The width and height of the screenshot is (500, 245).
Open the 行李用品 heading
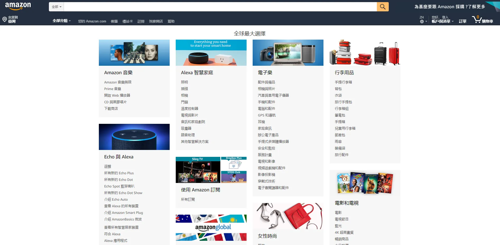click(x=344, y=73)
